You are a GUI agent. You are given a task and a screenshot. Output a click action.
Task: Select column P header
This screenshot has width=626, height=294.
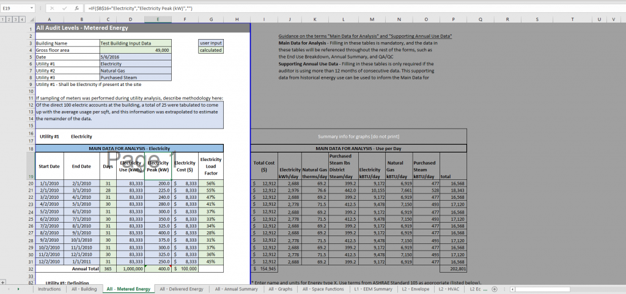[453, 19]
